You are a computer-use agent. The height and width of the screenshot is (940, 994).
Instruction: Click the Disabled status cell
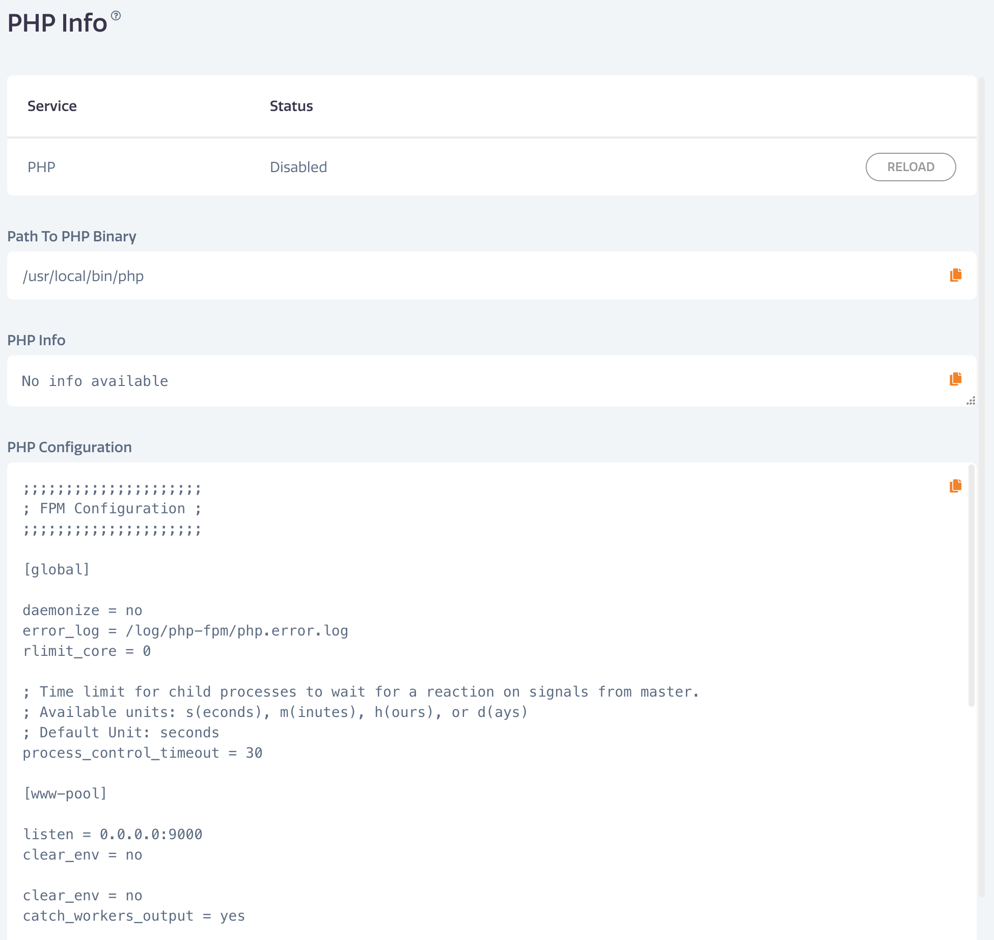[298, 167]
